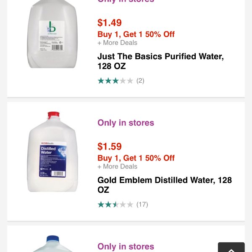The image size is (252, 252).
Task: Open Just The Basics Purified Water title
Action: pyautogui.click(x=160, y=61)
